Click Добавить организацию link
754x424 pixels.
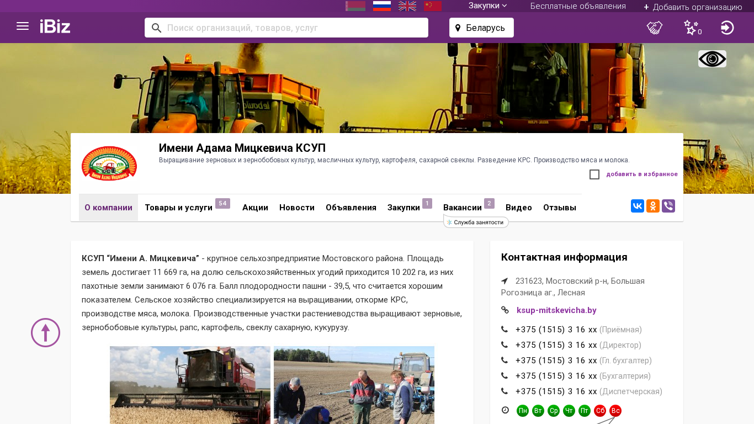pos(693,7)
